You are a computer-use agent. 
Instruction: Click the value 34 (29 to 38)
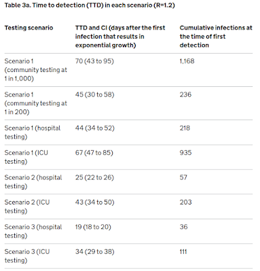coord(95,251)
